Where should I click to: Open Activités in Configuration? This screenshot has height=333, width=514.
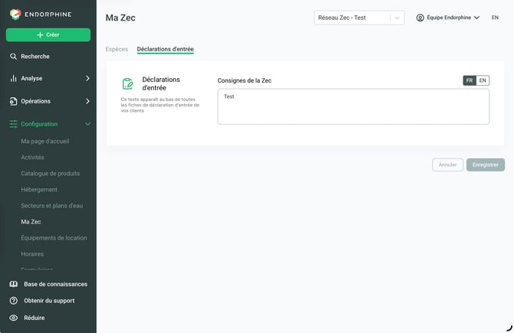tap(32, 158)
